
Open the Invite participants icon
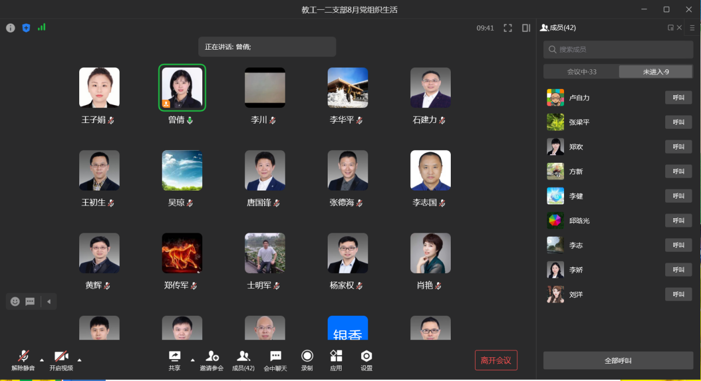click(x=212, y=360)
